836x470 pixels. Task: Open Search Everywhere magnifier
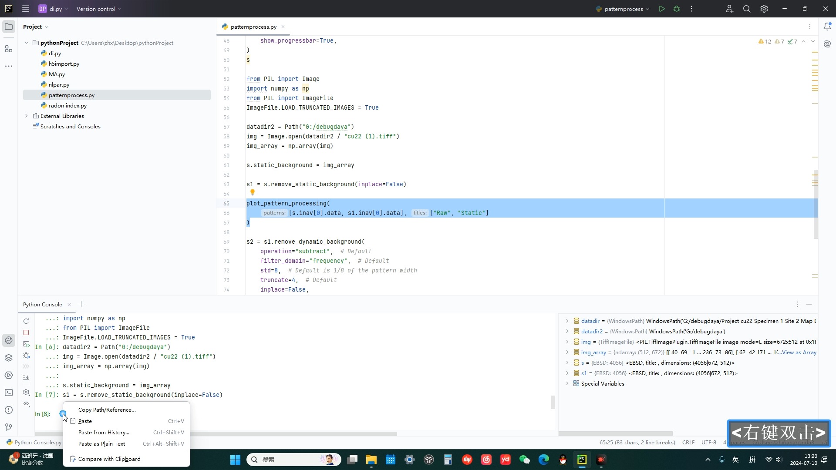[747, 9]
